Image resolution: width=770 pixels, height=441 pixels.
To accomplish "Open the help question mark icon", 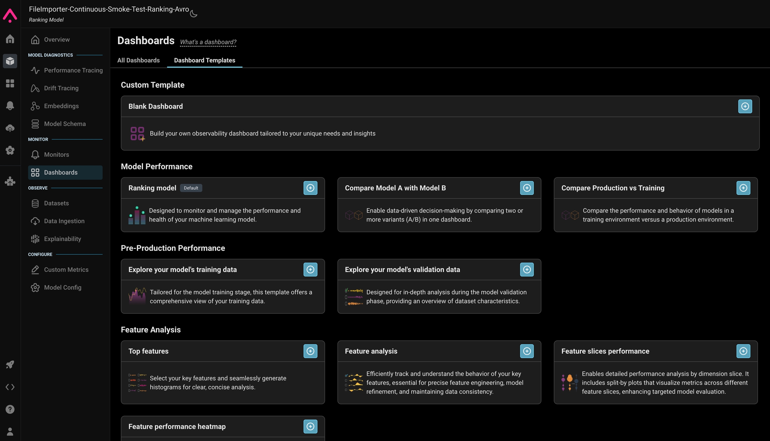I will (x=10, y=409).
